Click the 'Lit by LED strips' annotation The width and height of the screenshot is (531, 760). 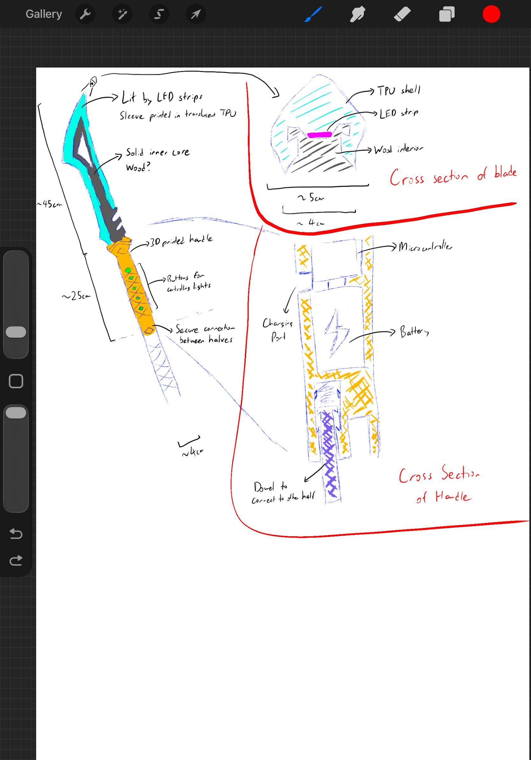coord(162,97)
